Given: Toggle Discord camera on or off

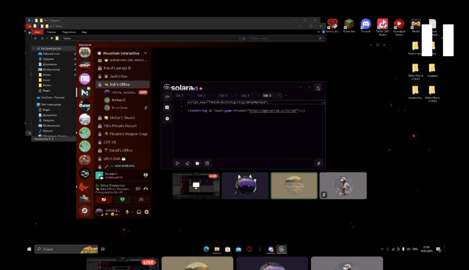Looking at the screenshot, I should (x=104, y=199).
